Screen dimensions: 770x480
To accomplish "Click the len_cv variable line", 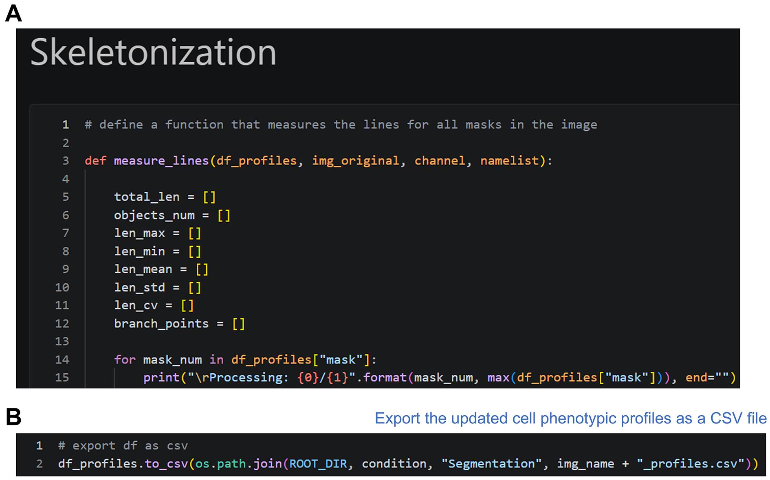I will pyautogui.click(x=154, y=305).
